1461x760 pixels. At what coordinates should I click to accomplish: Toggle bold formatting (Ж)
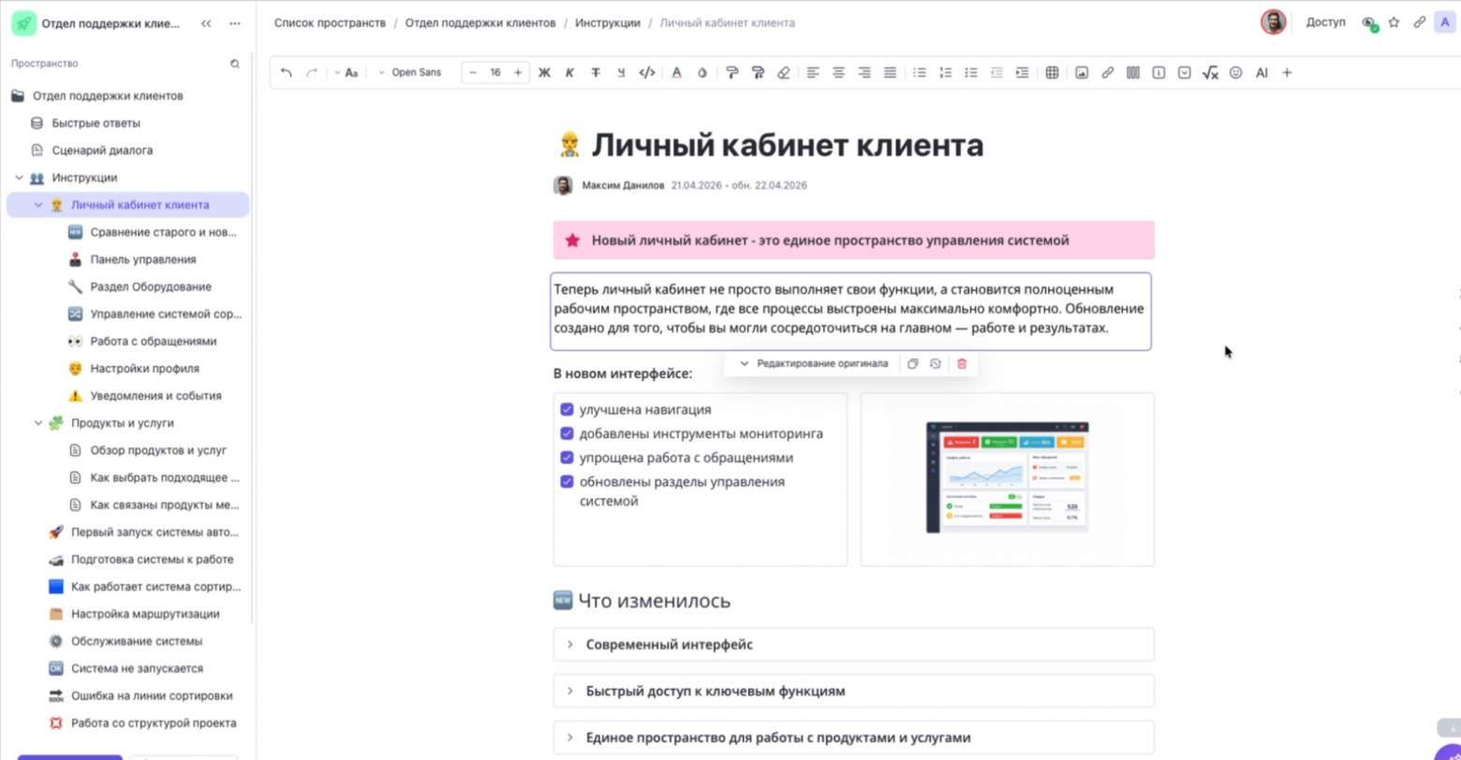544,72
